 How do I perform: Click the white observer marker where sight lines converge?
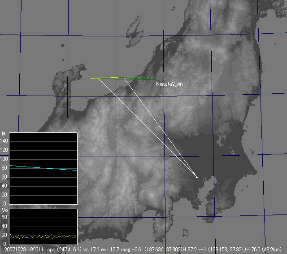coord(197,177)
